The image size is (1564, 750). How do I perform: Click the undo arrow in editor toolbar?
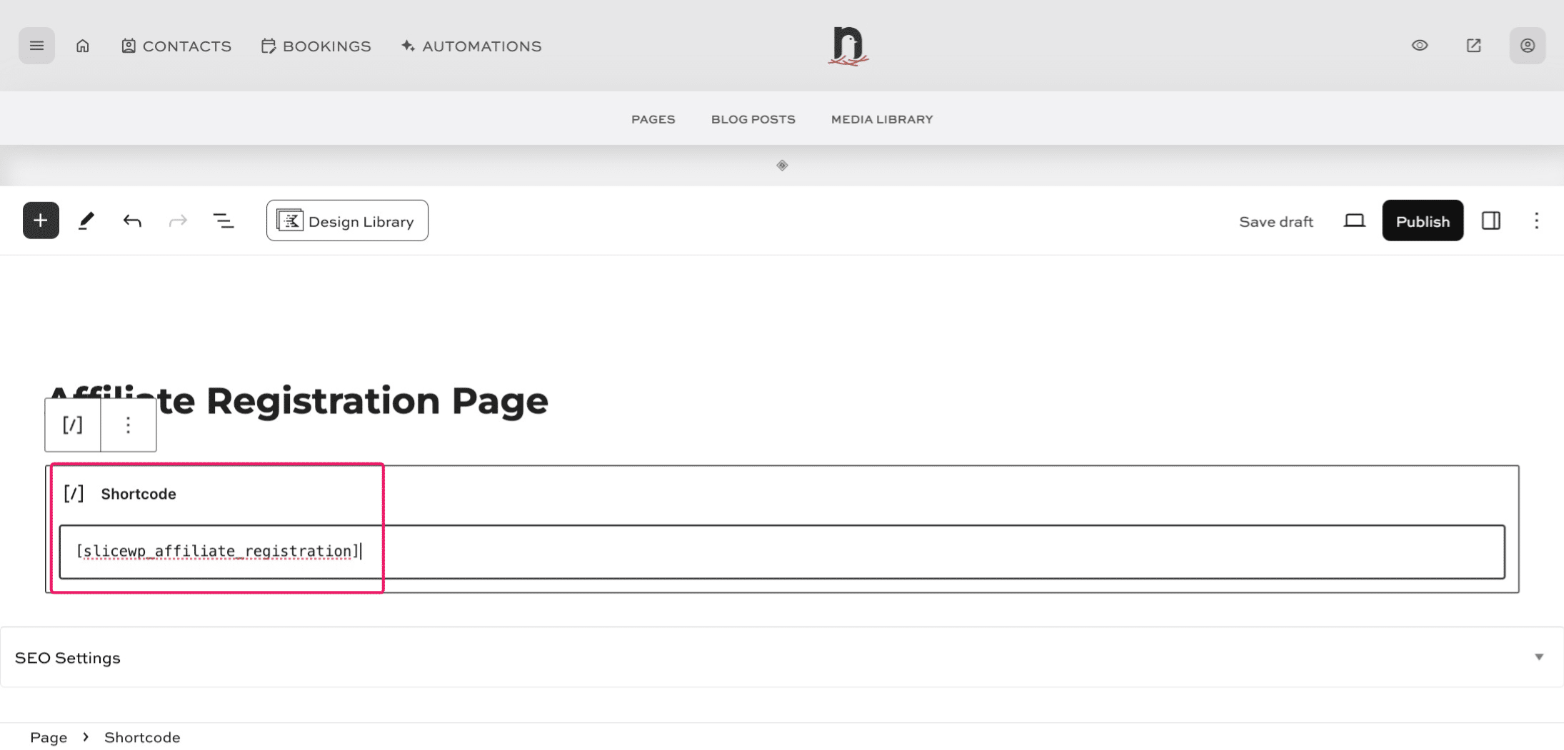coord(131,220)
